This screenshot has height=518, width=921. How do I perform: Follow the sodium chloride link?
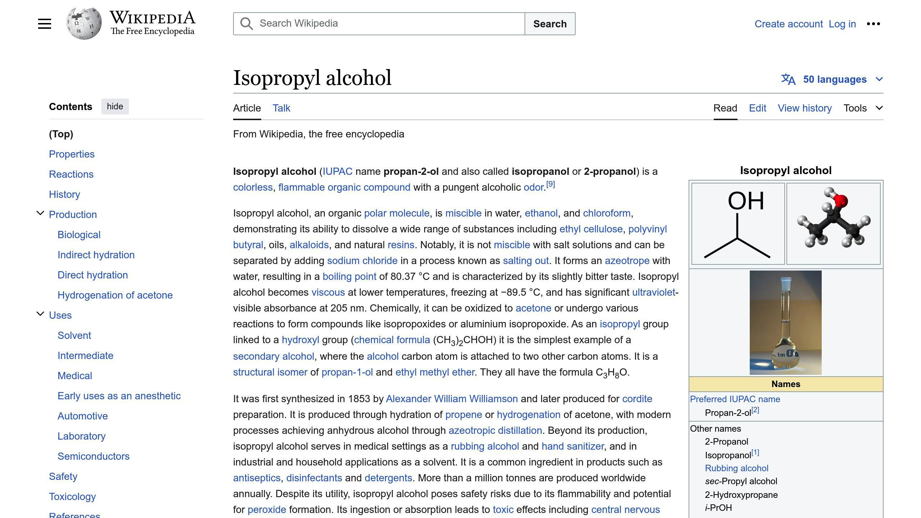coord(362,261)
